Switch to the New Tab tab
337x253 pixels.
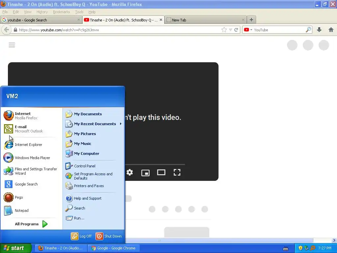click(x=205, y=20)
